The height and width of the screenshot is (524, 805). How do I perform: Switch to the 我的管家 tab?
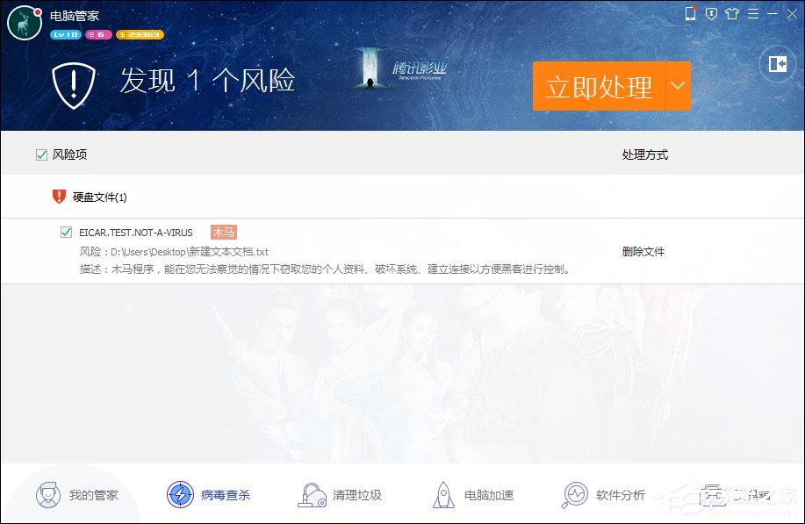tap(83, 494)
